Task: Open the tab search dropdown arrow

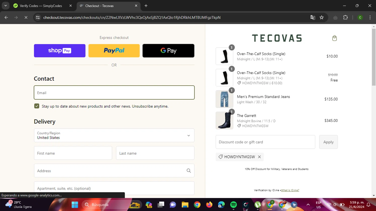Action: tap(6, 6)
